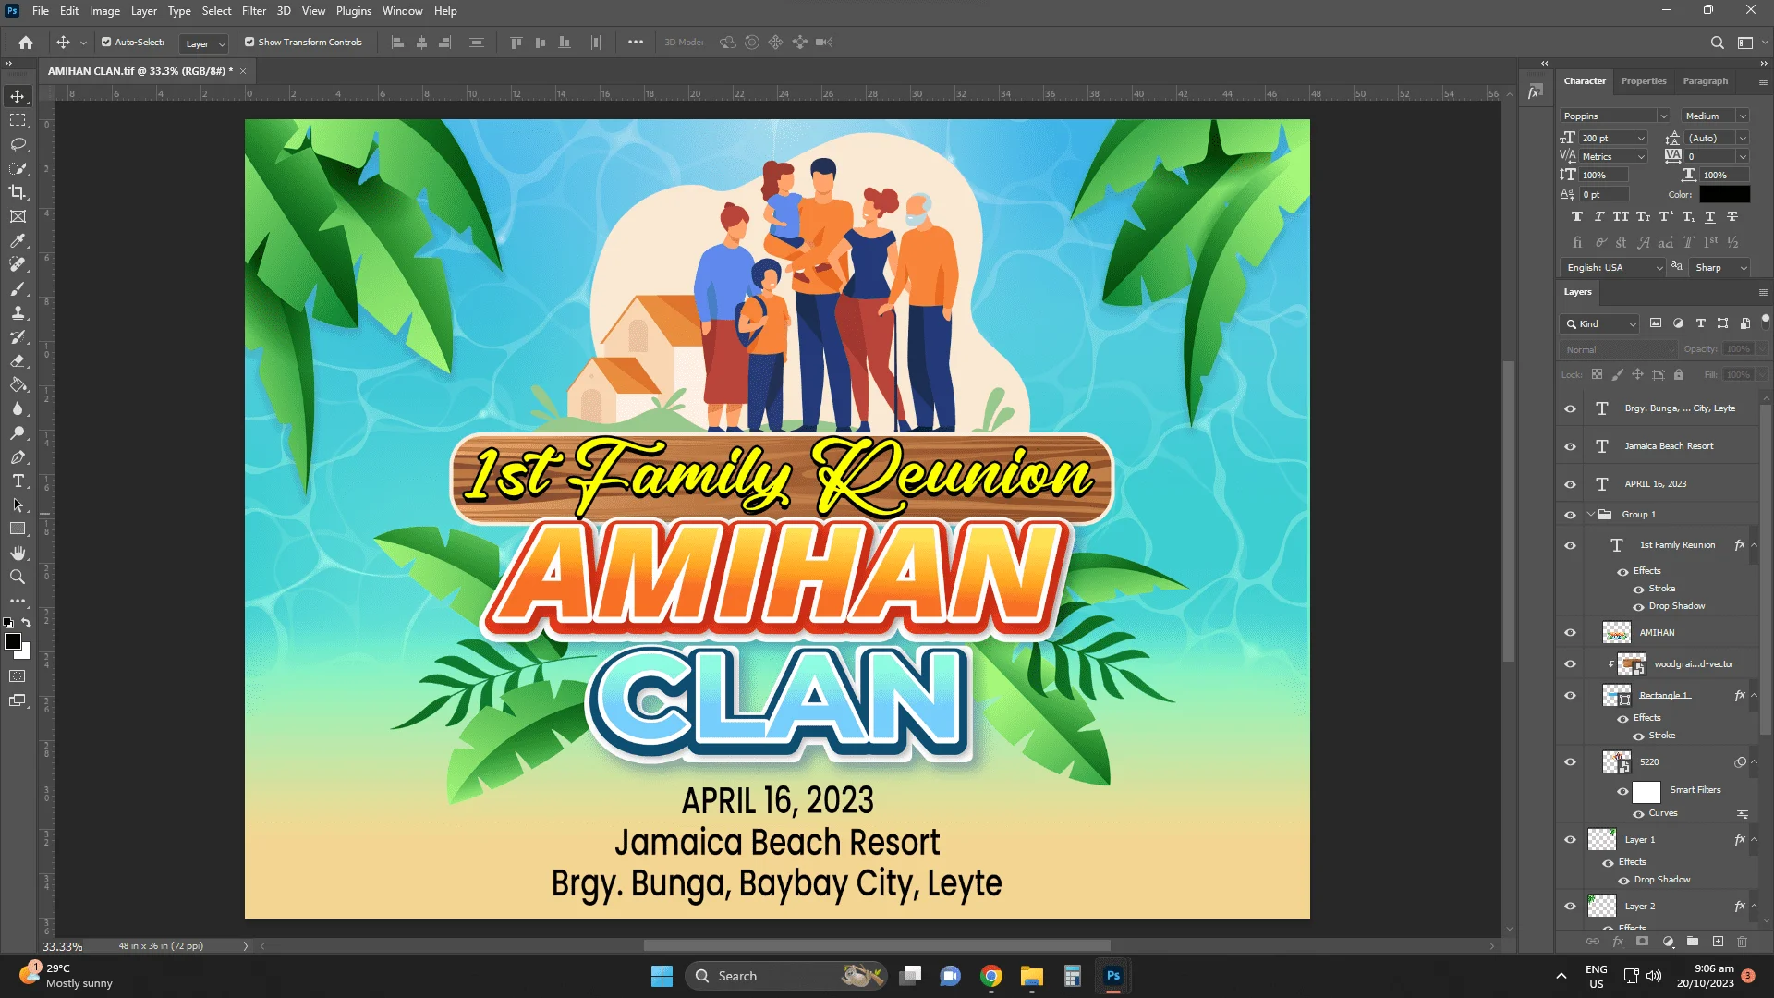Open the Filter menu
This screenshot has width=1774, height=998.
click(253, 11)
